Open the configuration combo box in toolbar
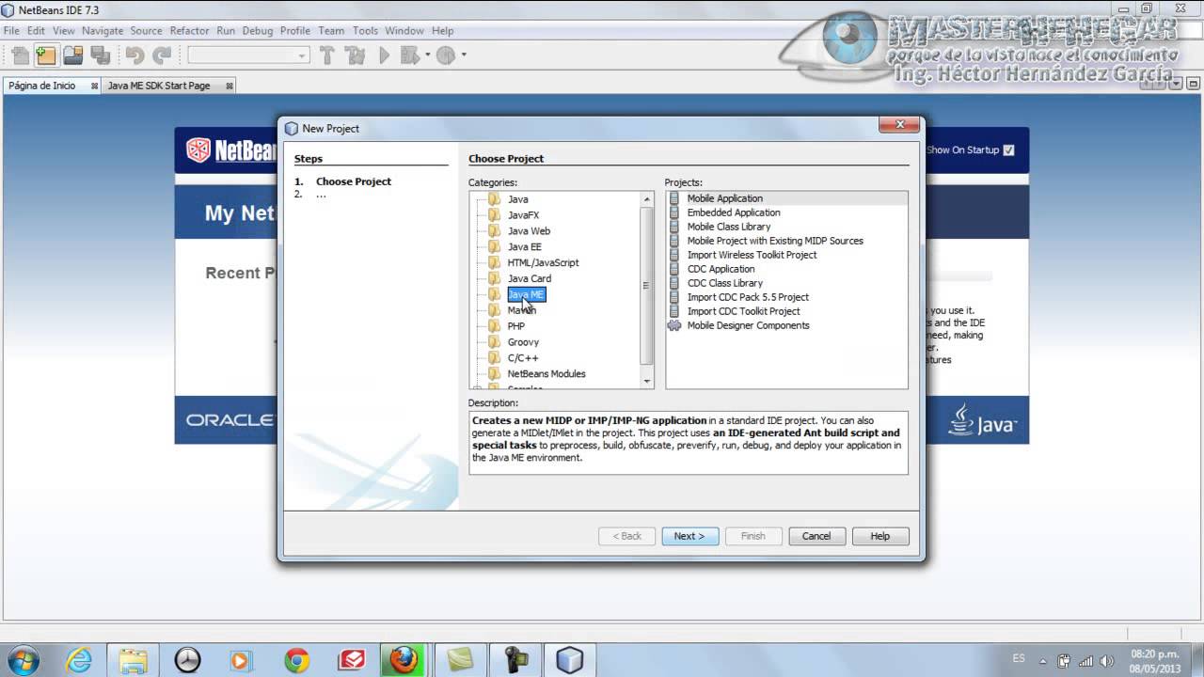 (248, 55)
